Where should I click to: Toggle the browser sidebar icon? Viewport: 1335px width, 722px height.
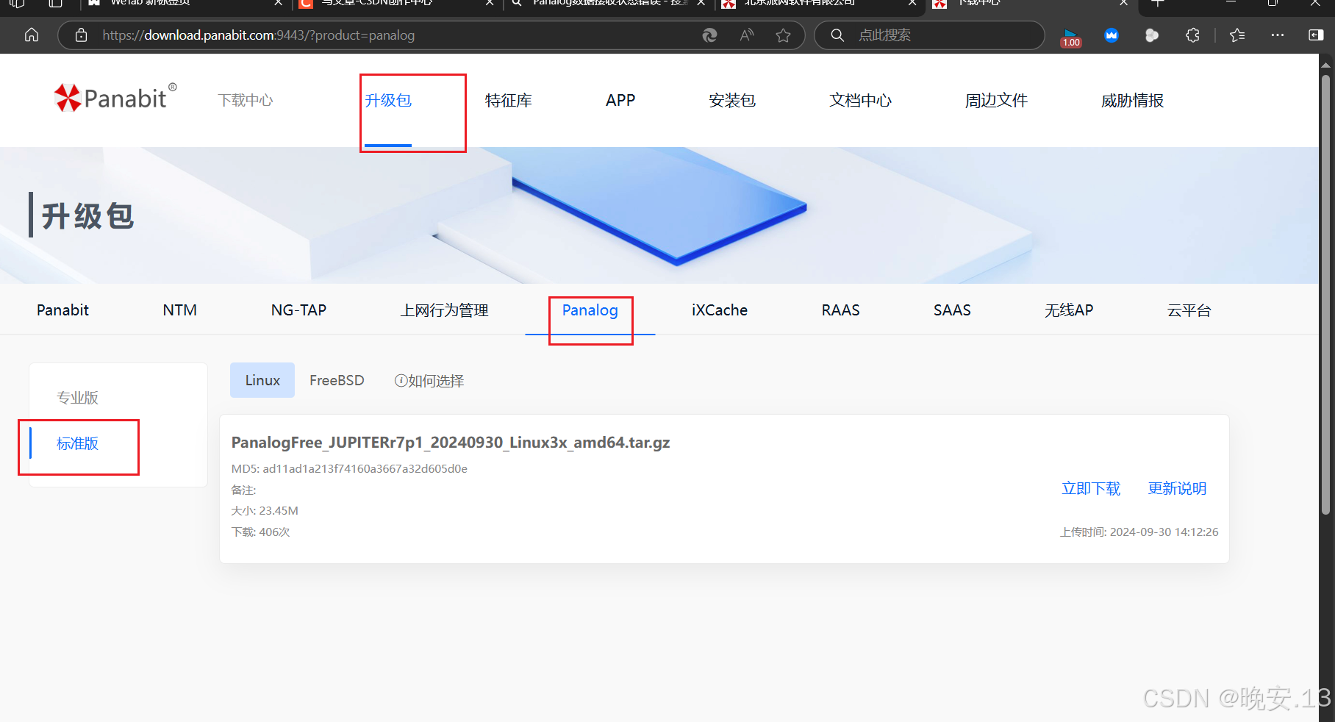click(x=1316, y=35)
